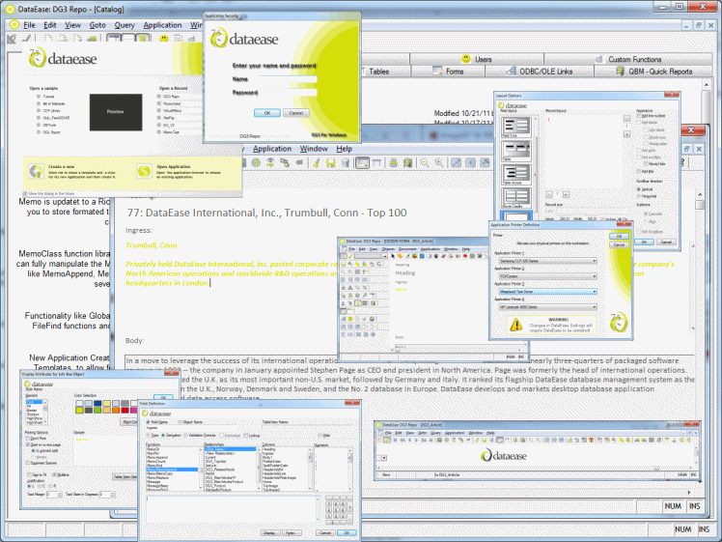Click the Quick Reports tab icon
722x542 pixels.
(x=621, y=71)
